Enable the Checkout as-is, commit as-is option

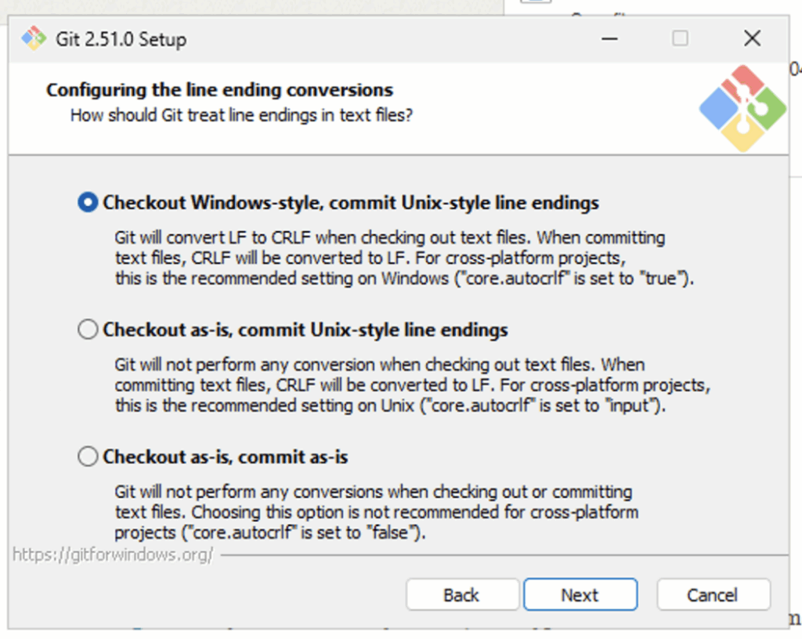click(88, 457)
